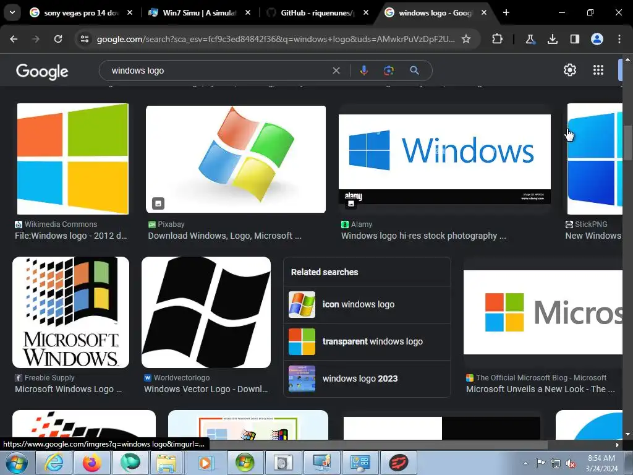Open the Downloads icon in toolbar

552,39
